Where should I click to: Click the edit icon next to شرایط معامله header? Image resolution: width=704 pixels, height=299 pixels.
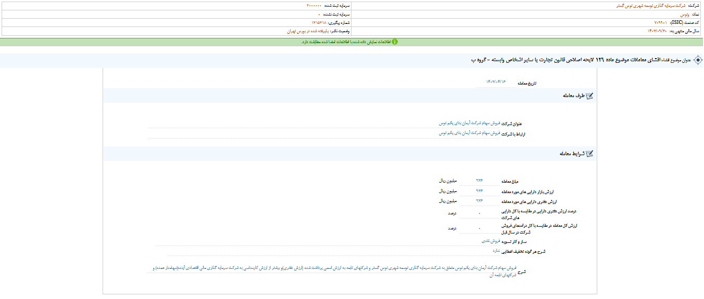coord(588,154)
